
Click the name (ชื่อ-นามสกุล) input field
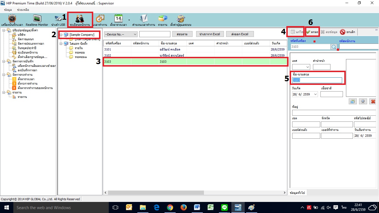317,80
